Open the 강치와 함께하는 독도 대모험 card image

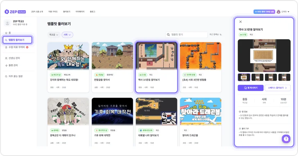click(x=68, y=56)
